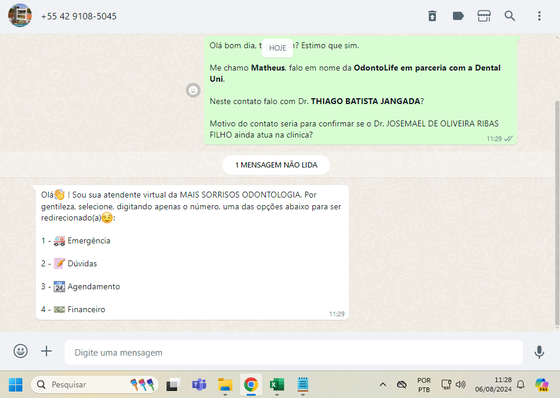Click the HOJE date badge
The height and width of the screenshot is (398, 560).
(x=278, y=48)
